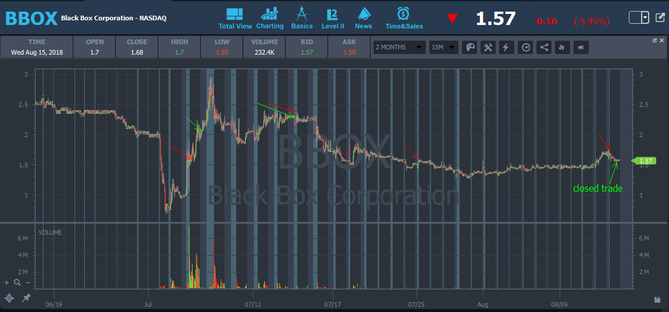Click the 07/25 date axis label
The width and height of the screenshot is (669, 312).
[x=417, y=305]
